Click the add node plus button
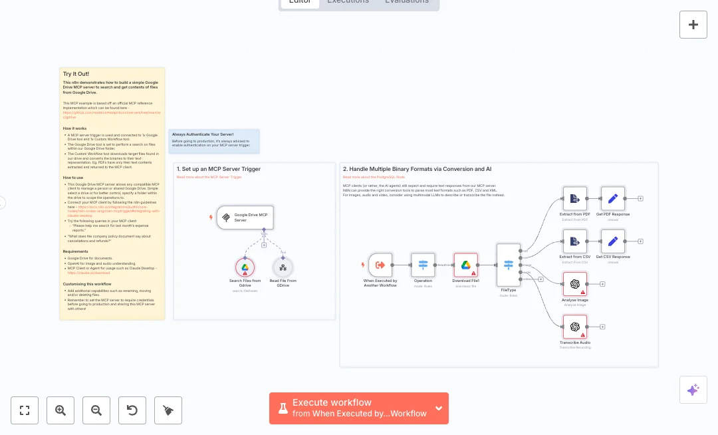This screenshot has width=718, height=435. pos(693,25)
